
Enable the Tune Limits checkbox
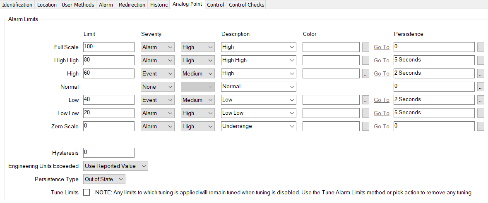87,192
